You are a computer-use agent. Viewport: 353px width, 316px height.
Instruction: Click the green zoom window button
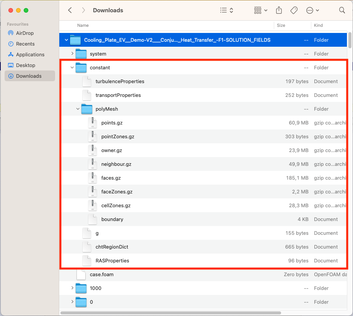point(26,10)
